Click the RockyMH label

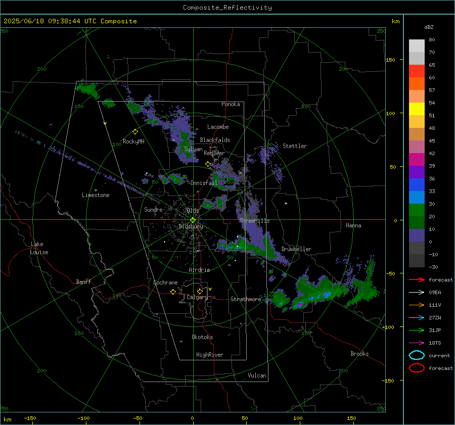tap(133, 141)
